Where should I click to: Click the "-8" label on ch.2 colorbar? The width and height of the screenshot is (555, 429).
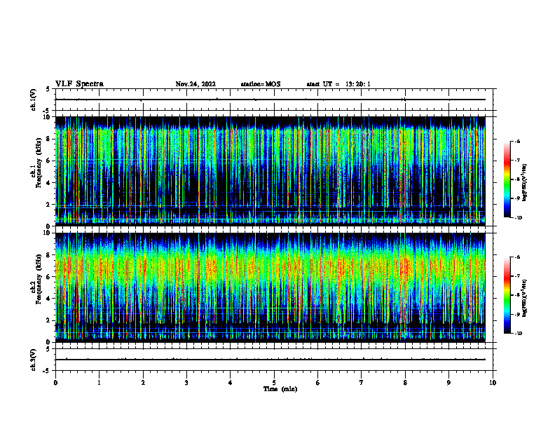coord(517,295)
